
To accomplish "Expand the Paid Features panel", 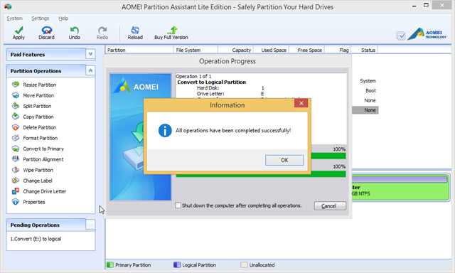I will point(90,54).
